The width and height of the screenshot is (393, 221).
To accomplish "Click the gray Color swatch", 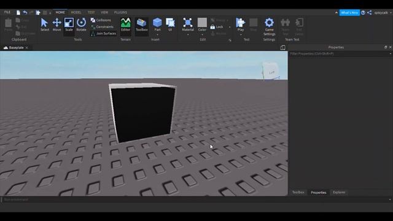I will click(202, 23).
